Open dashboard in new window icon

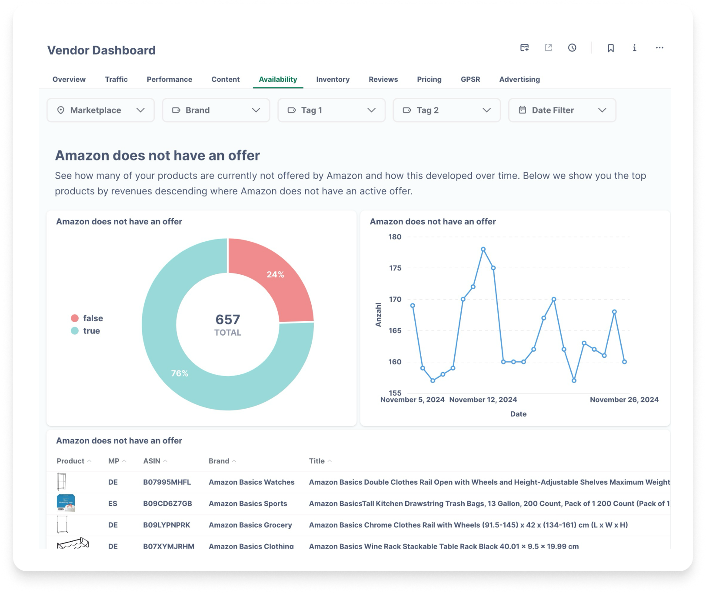coord(549,48)
